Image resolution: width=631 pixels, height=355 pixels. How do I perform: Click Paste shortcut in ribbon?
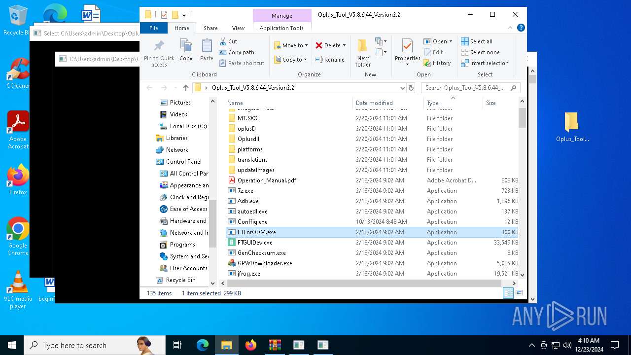coord(242,63)
